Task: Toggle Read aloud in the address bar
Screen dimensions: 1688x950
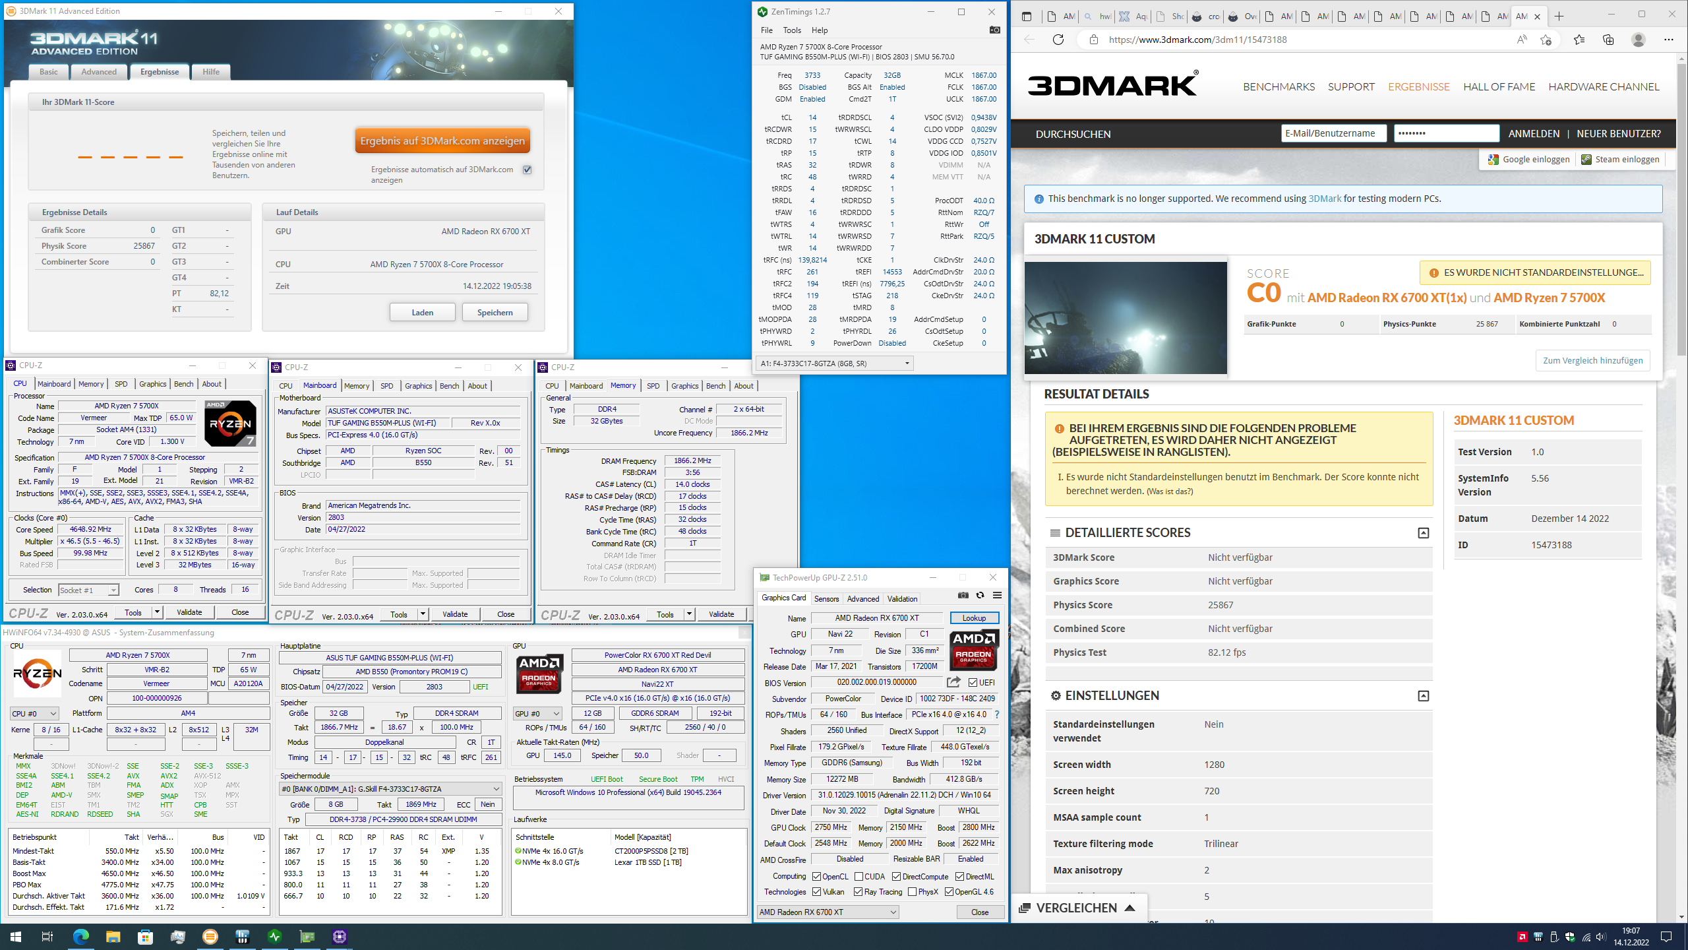Action: 1522,40
